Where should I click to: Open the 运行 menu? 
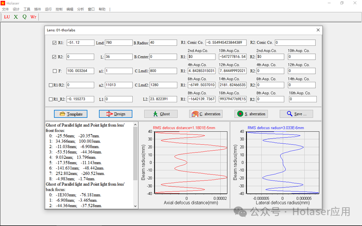[48, 9]
